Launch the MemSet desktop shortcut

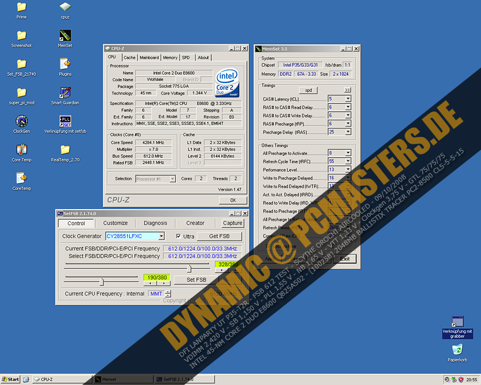(x=65, y=39)
